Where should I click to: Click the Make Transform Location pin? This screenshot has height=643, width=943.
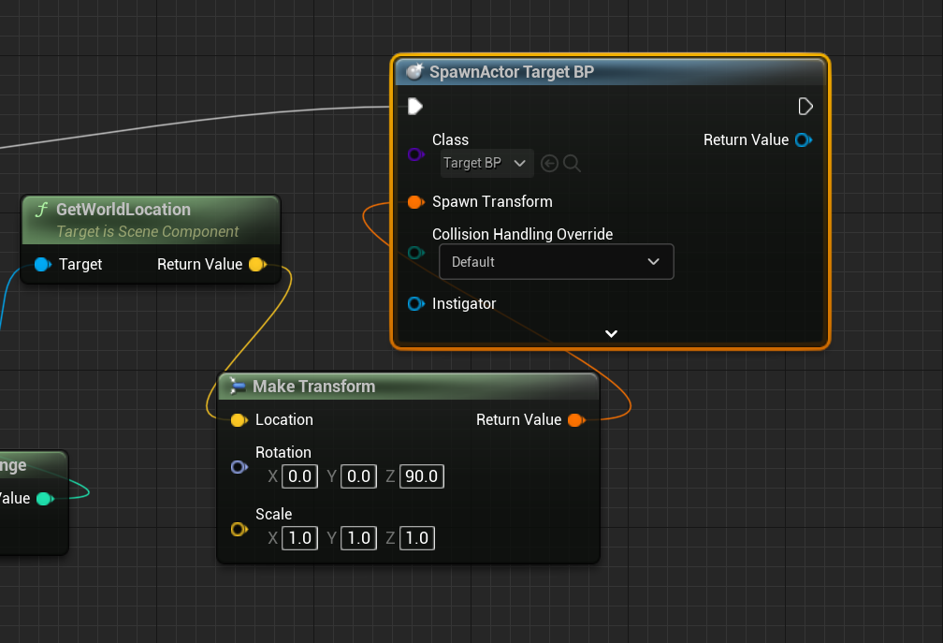click(239, 420)
